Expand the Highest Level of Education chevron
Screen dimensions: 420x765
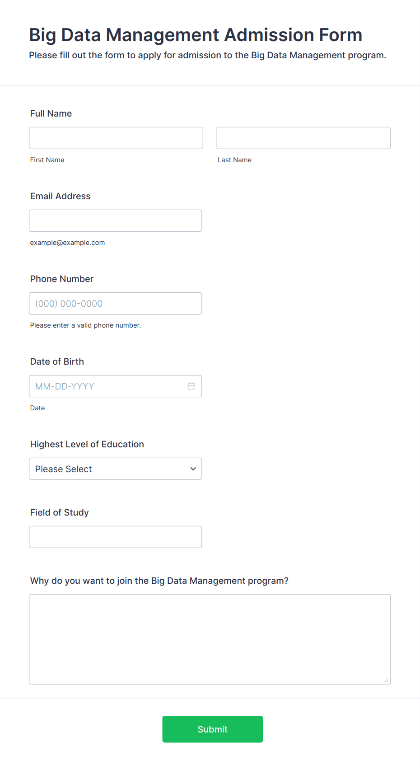click(x=193, y=469)
